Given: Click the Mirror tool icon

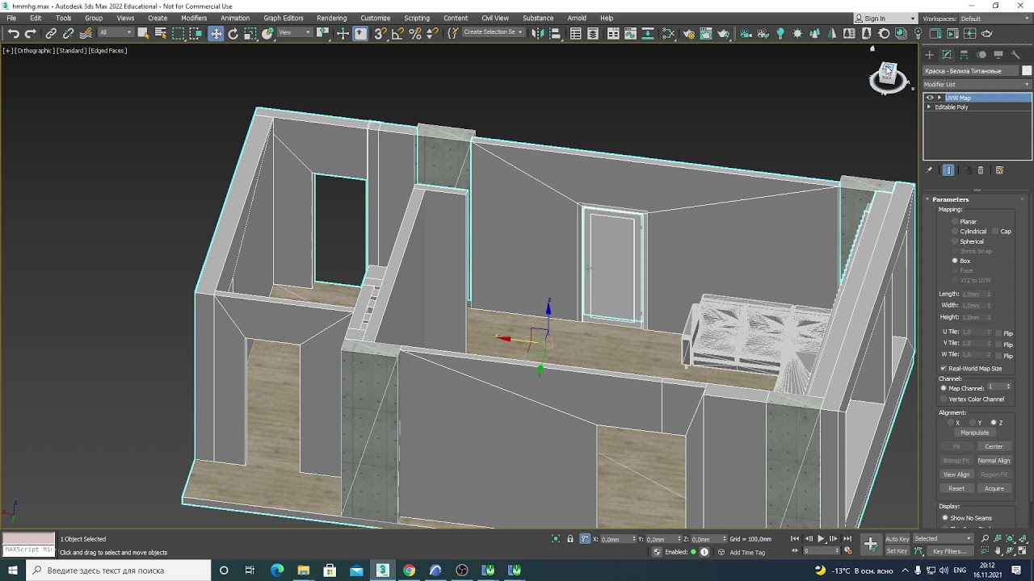Looking at the screenshot, I should point(537,33).
